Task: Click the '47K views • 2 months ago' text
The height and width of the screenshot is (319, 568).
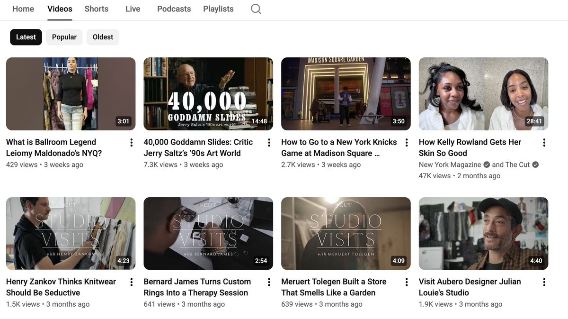Action: click(460, 176)
